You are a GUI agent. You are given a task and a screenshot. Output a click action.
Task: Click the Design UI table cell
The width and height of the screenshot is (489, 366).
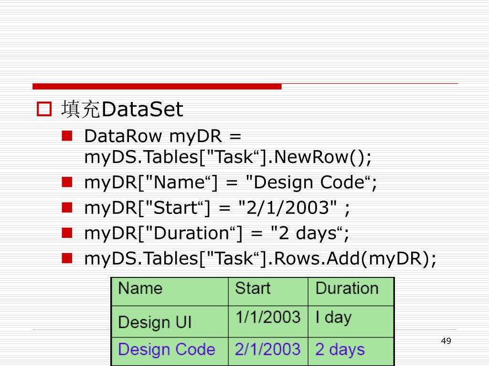tap(155, 322)
